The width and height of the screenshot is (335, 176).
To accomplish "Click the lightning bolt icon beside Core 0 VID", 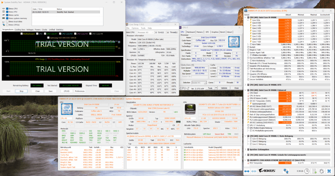I will pos(251,23).
